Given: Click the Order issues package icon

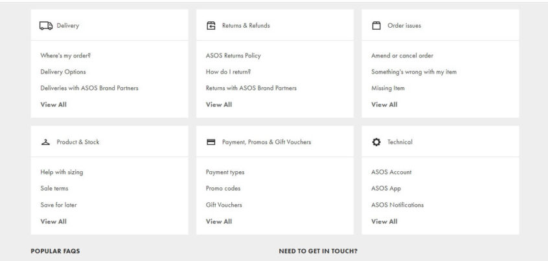Looking at the screenshot, I should tap(376, 25).
